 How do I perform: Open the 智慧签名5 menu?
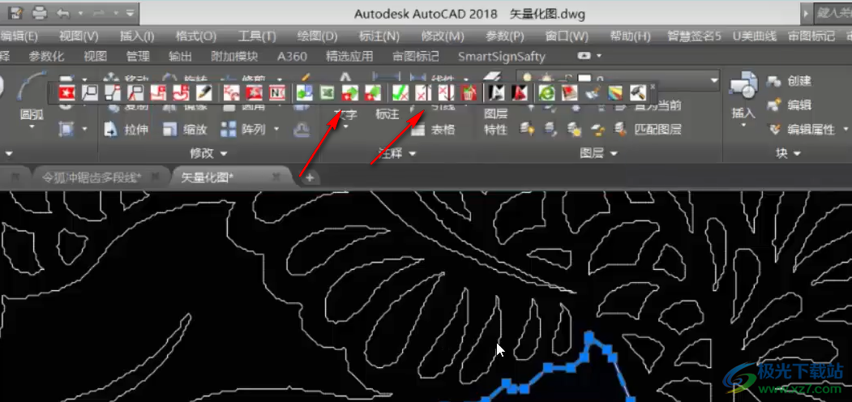pos(695,36)
